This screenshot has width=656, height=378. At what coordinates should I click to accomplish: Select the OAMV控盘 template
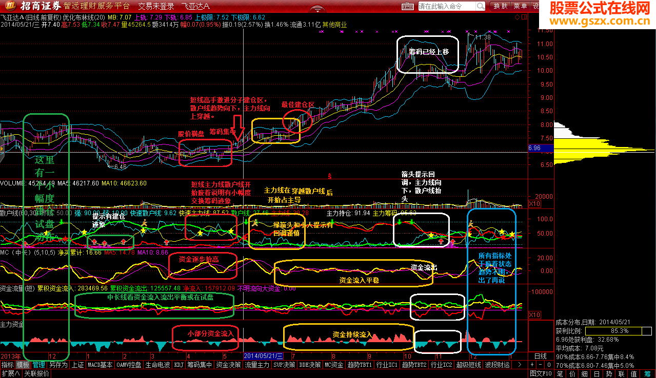coord(129,365)
